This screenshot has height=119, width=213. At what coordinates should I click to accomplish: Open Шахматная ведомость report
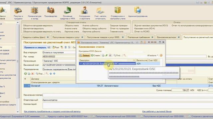coord(33,28)
